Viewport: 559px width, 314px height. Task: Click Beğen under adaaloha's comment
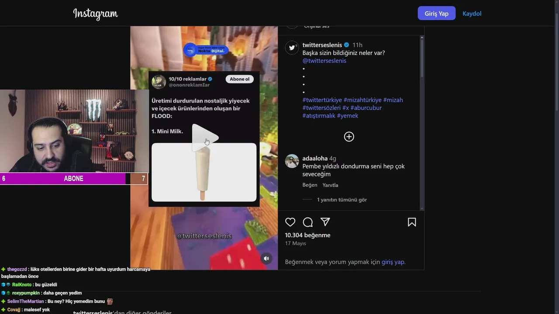coord(310,185)
